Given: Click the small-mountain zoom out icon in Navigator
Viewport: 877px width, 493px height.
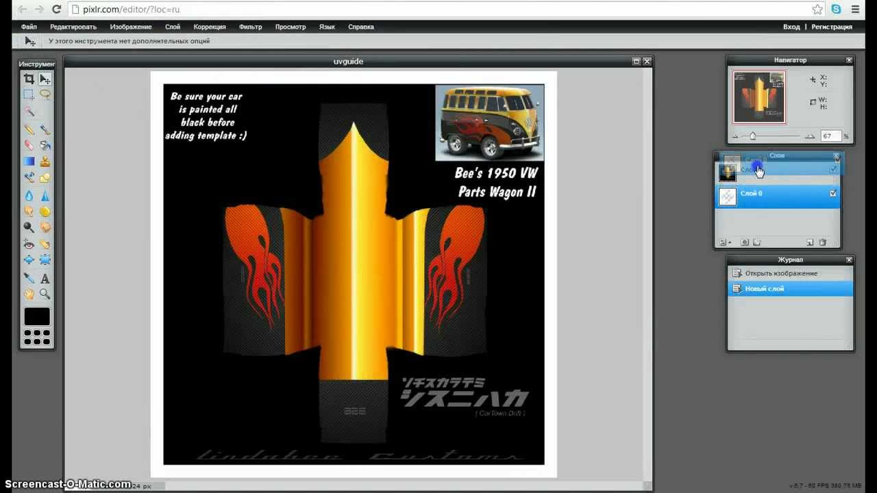Looking at the screenshot, I should click(x=735, y=137).
